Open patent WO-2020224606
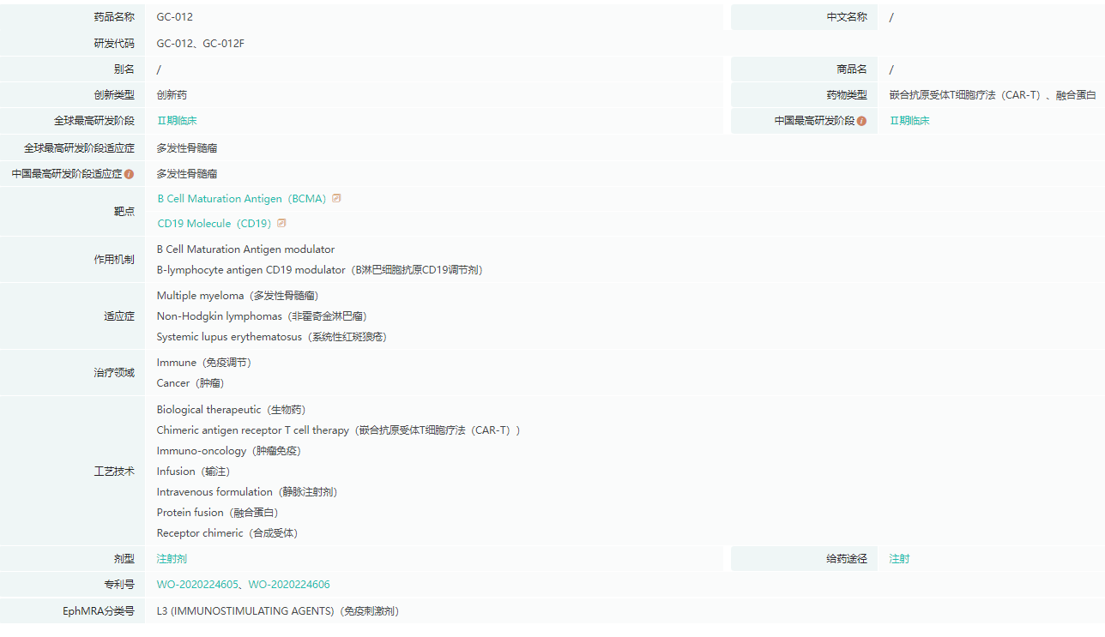 point(289,585)
